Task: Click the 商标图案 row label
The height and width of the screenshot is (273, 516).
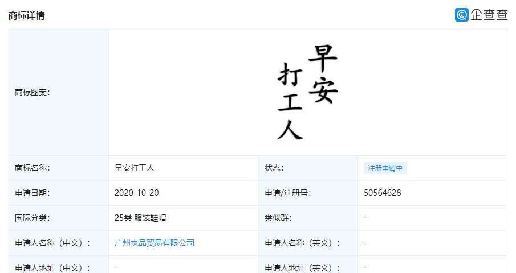Action: pos(32,92)
